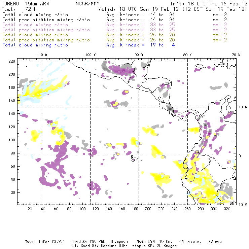Viewport: 249px width, 249px height.
Task: Select the "Init: 18 UTC Thu 16 Feb 12" text
Action: [x=209, y=4]
